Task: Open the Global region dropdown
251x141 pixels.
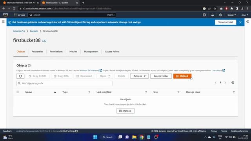Action: tap(232, 15)
